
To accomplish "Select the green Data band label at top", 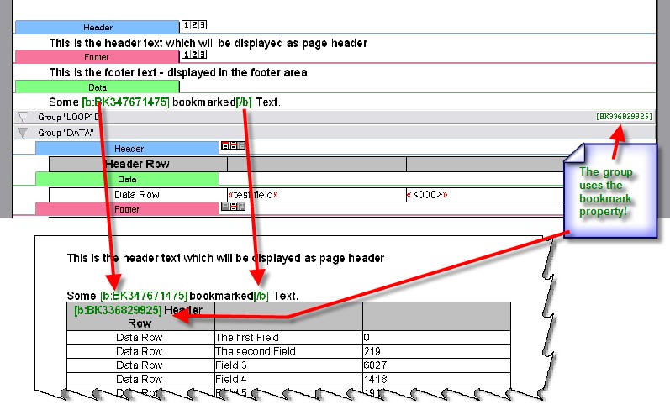I will point(97,87).
